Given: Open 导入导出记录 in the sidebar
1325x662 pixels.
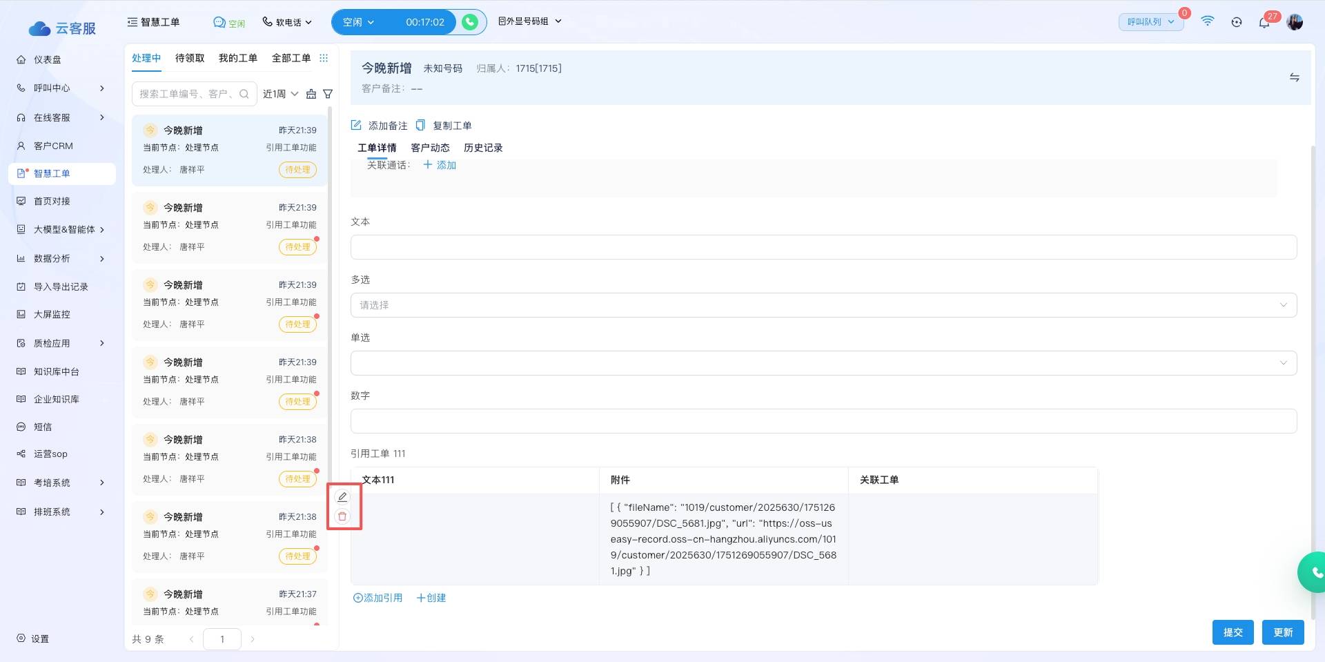Looking at the screenshot, I should [61, 286].
